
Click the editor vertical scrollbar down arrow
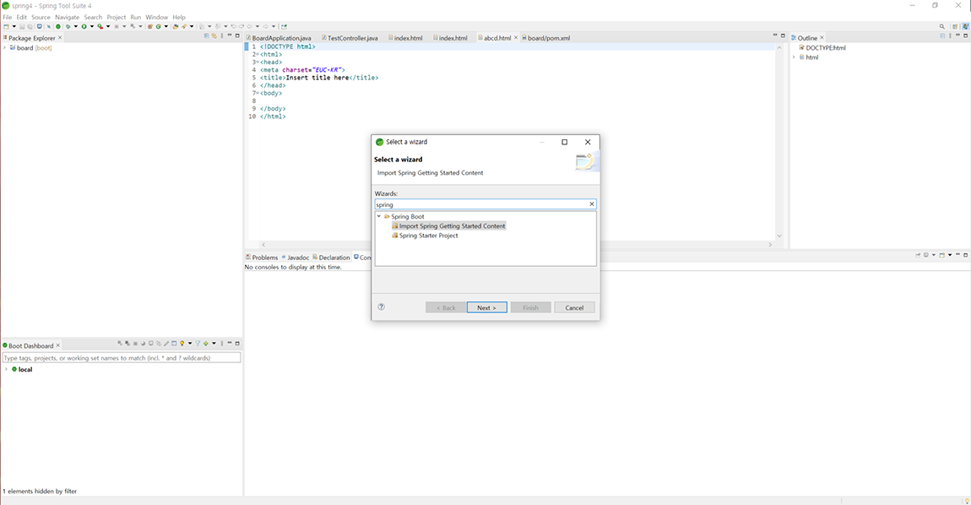(779, 236)
